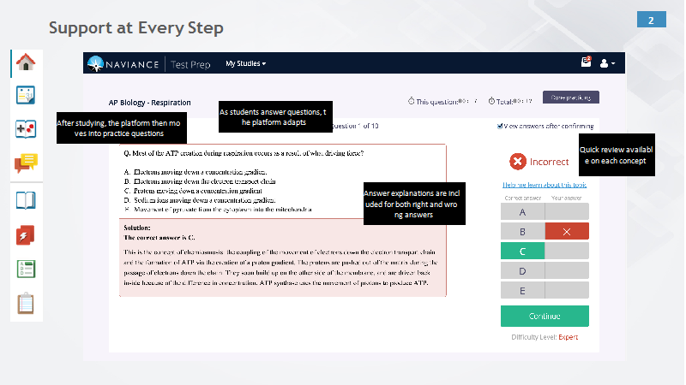Viewport: 686px width, 385px height.
Task: Click the Done practicing button
Action: click(571, 98)
